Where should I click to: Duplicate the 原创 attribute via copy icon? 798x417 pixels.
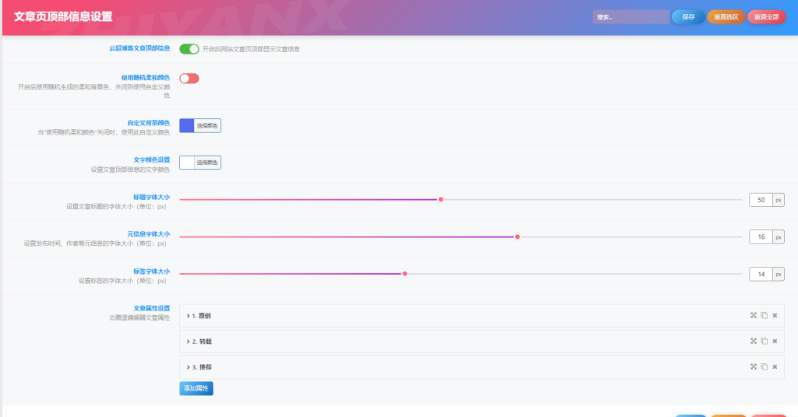pos(764,315)
